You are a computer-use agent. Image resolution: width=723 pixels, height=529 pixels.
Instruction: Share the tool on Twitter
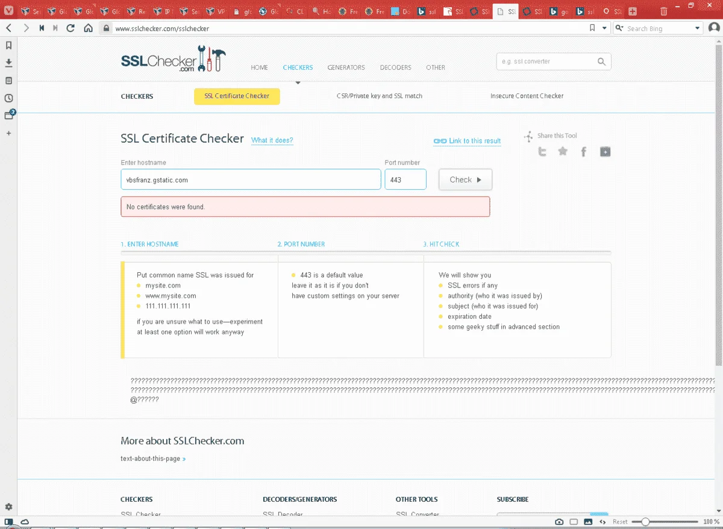(x=542, y=152)
